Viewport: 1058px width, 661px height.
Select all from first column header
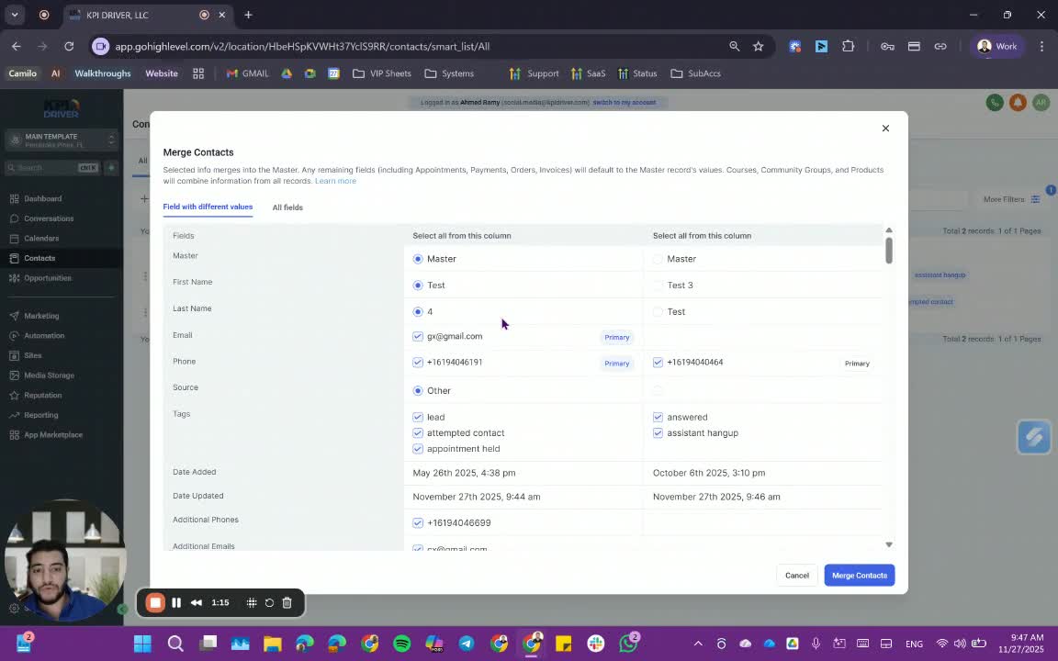[462, 235]
